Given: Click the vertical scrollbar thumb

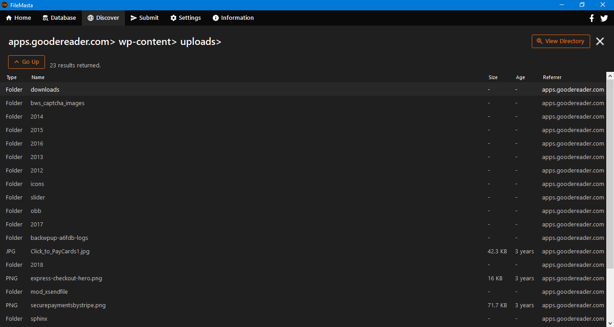Looking at the screenshot, I should tap(610, 174).
